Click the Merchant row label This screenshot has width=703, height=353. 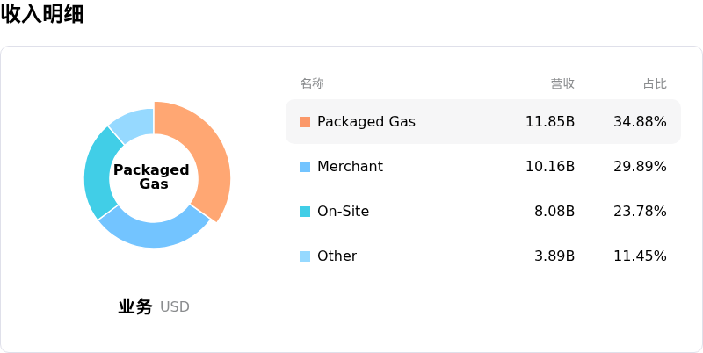point(350,167)
